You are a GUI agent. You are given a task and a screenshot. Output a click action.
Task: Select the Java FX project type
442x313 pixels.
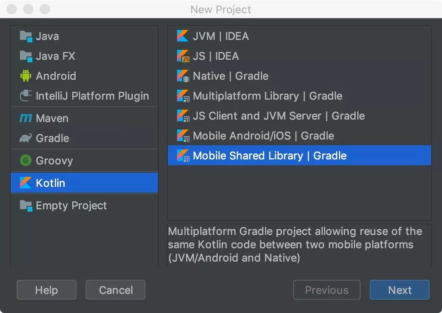84,56
